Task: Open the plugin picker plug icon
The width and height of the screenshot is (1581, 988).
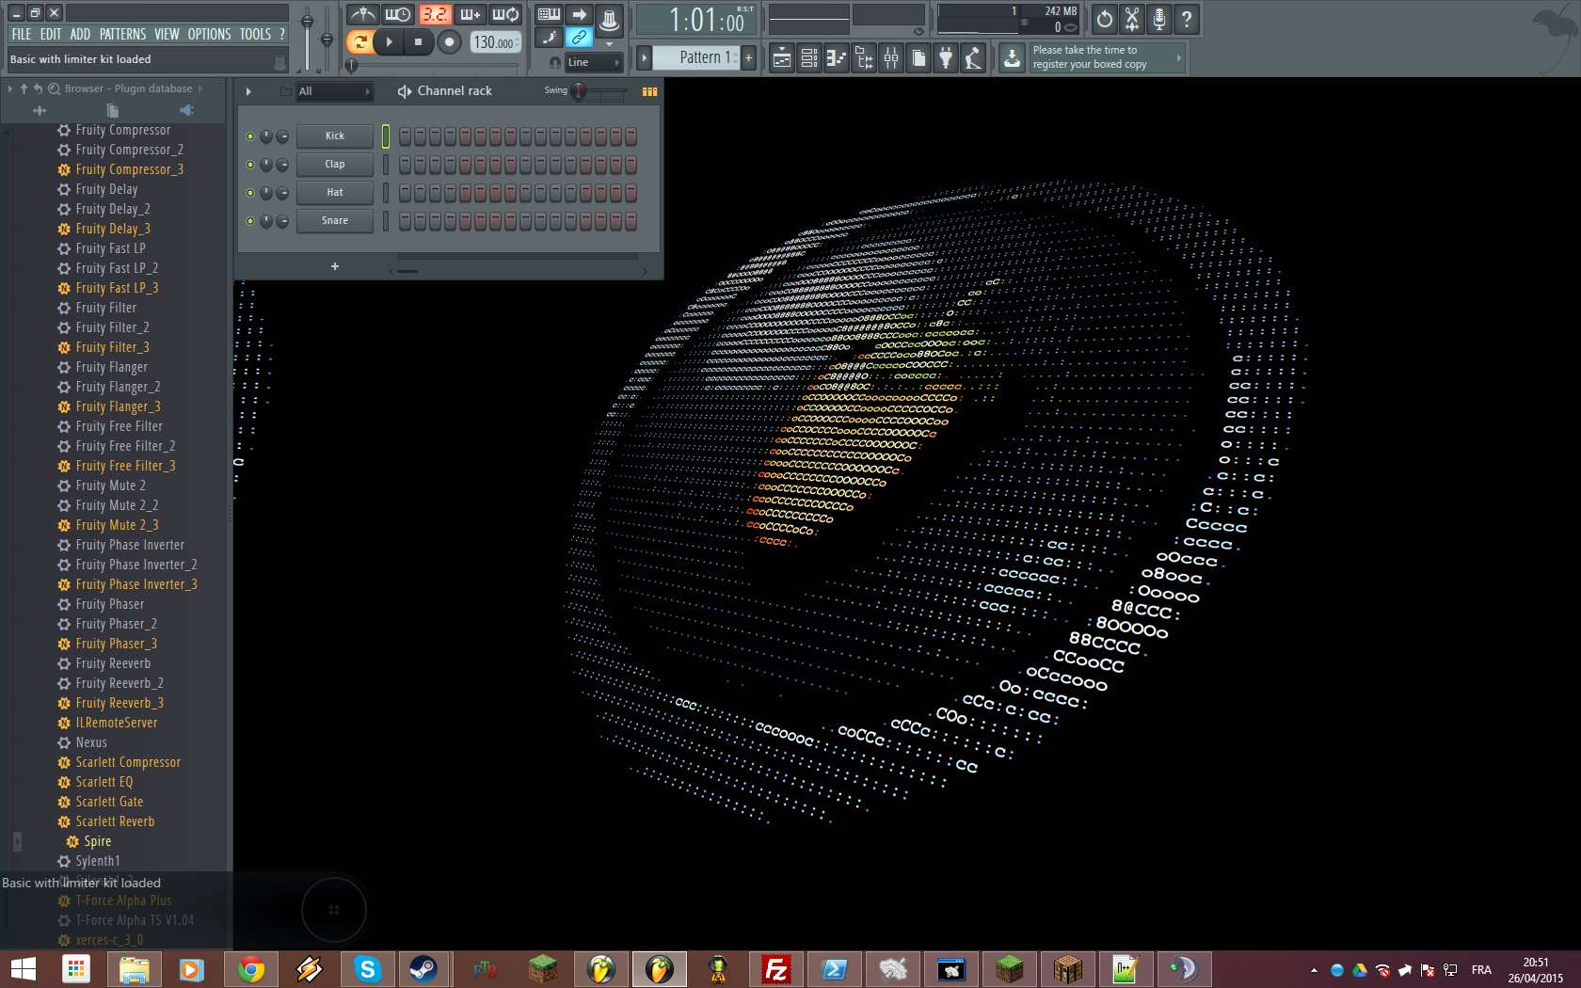Action: click(946, 58)
